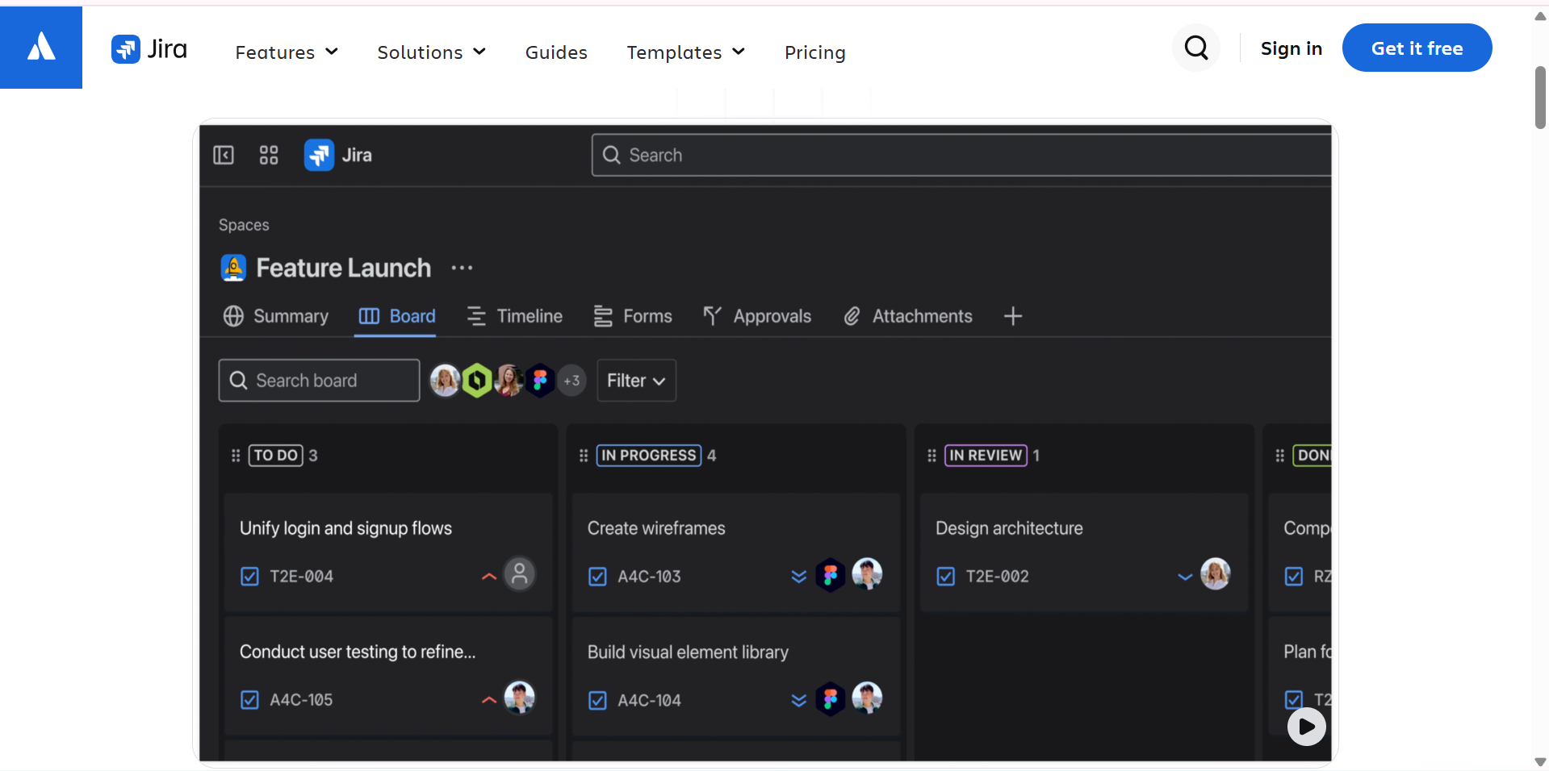Toggle the checkbox beside A4C-103
This screenshot has width=1549, height=771.
598,577
